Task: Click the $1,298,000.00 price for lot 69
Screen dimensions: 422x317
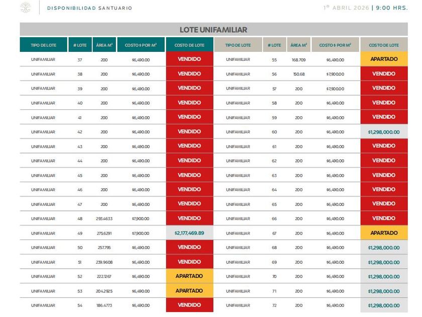Action: tap(384, 262)
